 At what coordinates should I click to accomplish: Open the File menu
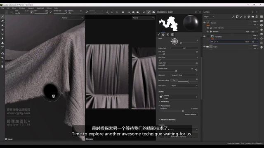[x=3, y=8]
